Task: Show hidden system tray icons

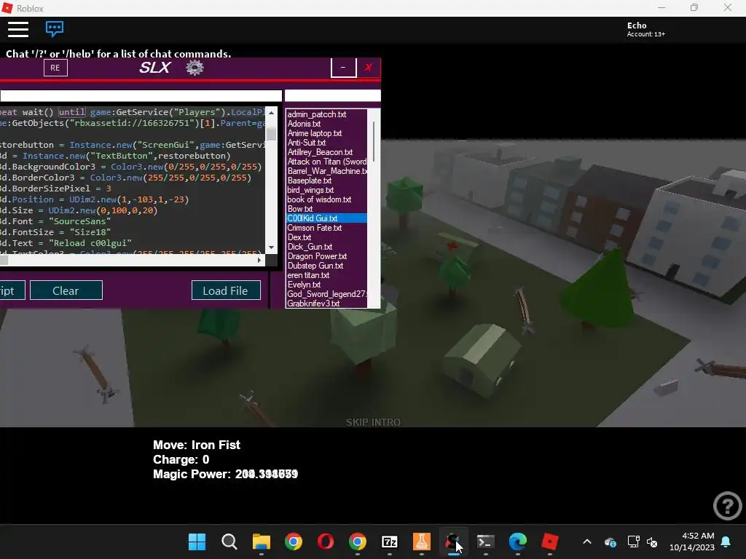Action: coord(587,542)
